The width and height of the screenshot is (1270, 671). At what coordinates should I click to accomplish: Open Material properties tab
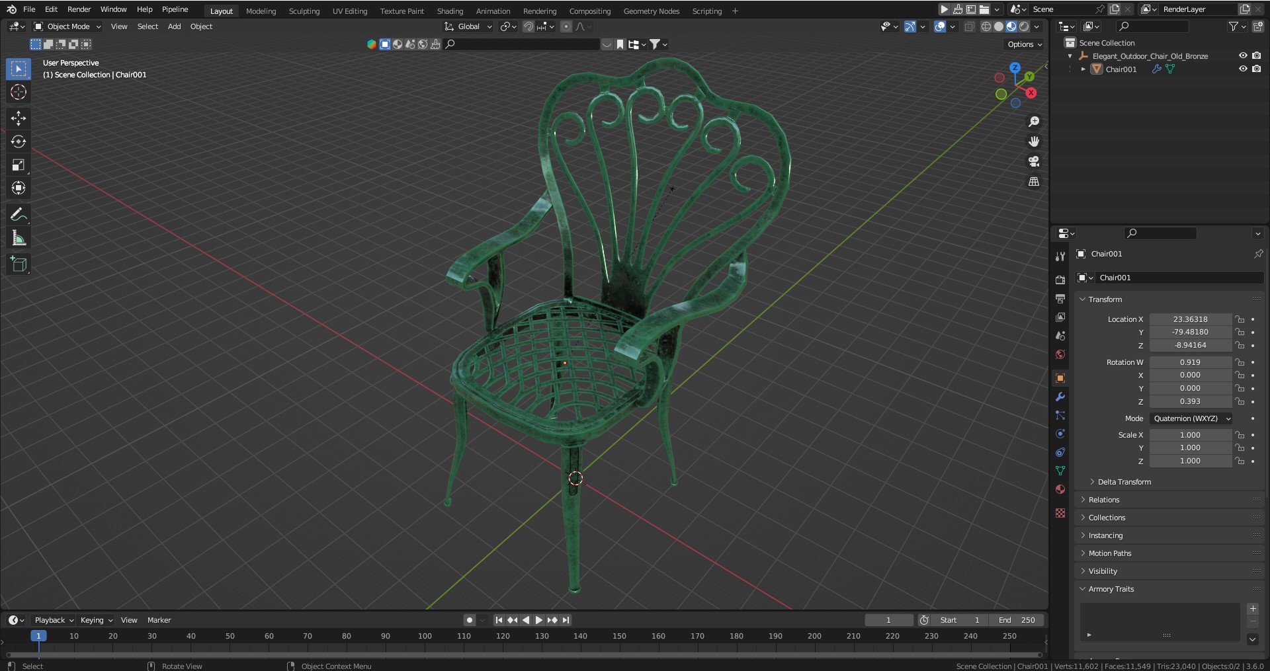pos(1060,489)
